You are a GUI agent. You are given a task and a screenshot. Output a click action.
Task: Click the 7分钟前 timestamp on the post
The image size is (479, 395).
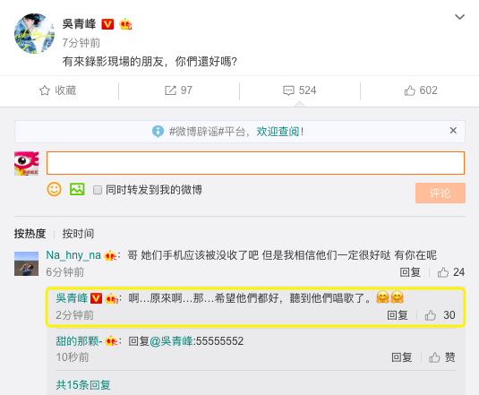point(81,43)
